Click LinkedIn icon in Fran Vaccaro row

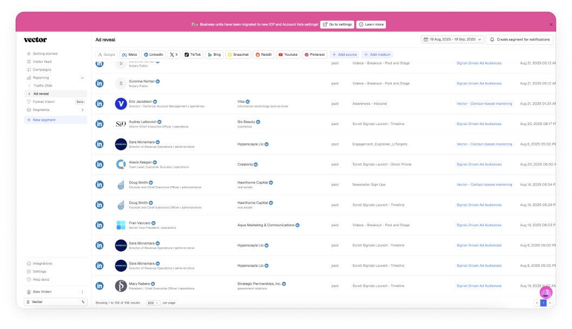[100, 225]
